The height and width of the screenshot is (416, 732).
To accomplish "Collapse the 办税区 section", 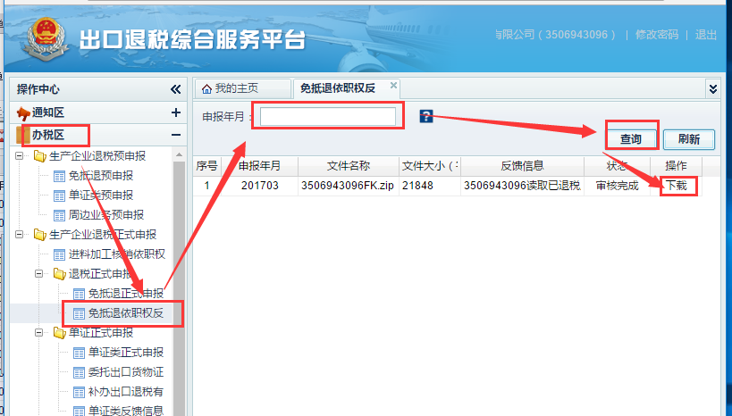I will pos(175,135).
